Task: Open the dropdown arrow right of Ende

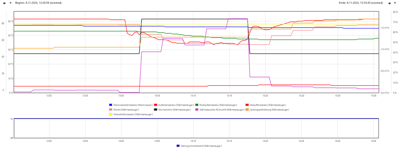Action: tap(395, 3)
